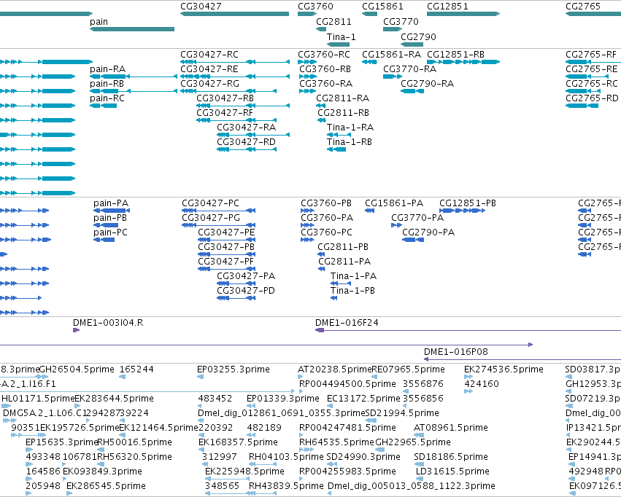Select transcript CG30427-RF
Viewport: 621px width, 497px height.
pos(225,113)
